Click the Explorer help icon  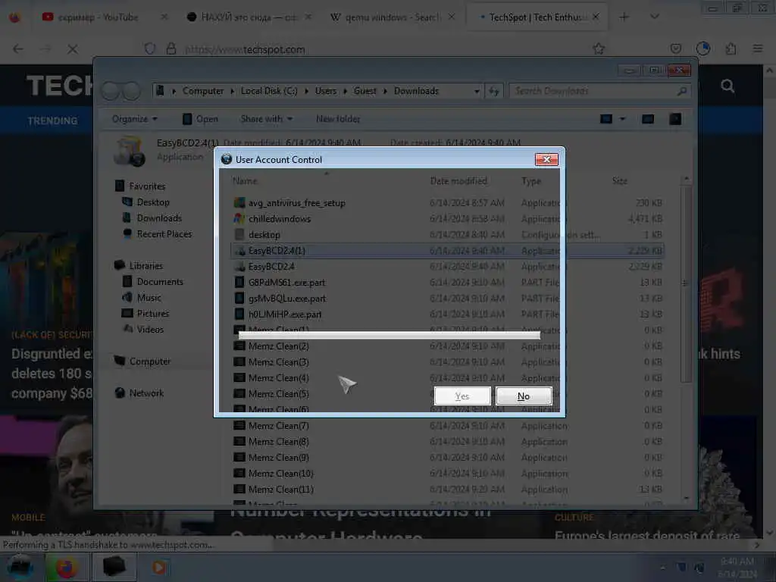tap(675, 119)
